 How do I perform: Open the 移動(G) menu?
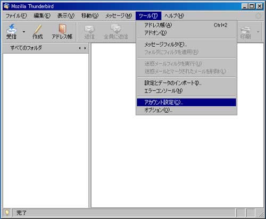(90, 16)
